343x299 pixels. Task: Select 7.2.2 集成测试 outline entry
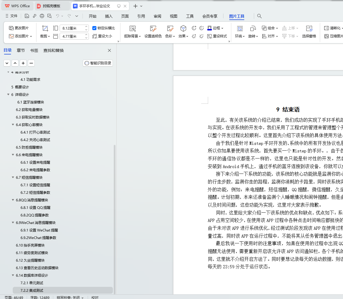pos(63,290)
